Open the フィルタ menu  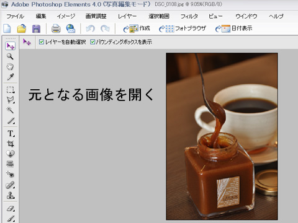point(189,16)
